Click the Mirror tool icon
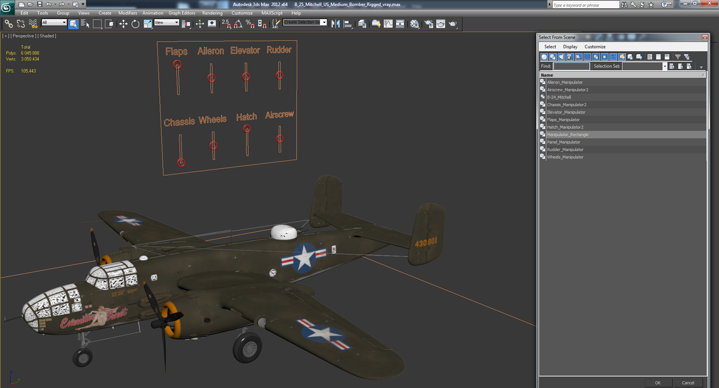This screenshot has width=719, height=388. coord(335,24)
